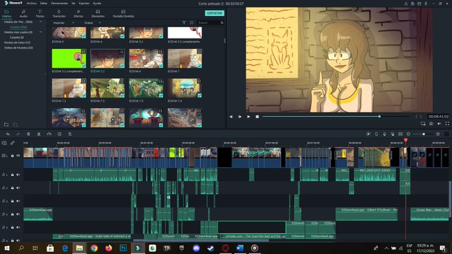Click the undo arrow in timeline toolbar
Screen dimensions: 452x254
click(8, 134)
